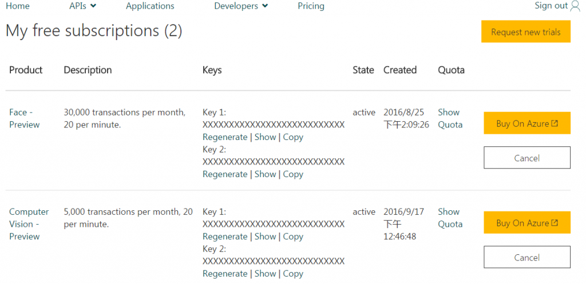Copy Key 2 for Face - Preview

click(293, 174)
